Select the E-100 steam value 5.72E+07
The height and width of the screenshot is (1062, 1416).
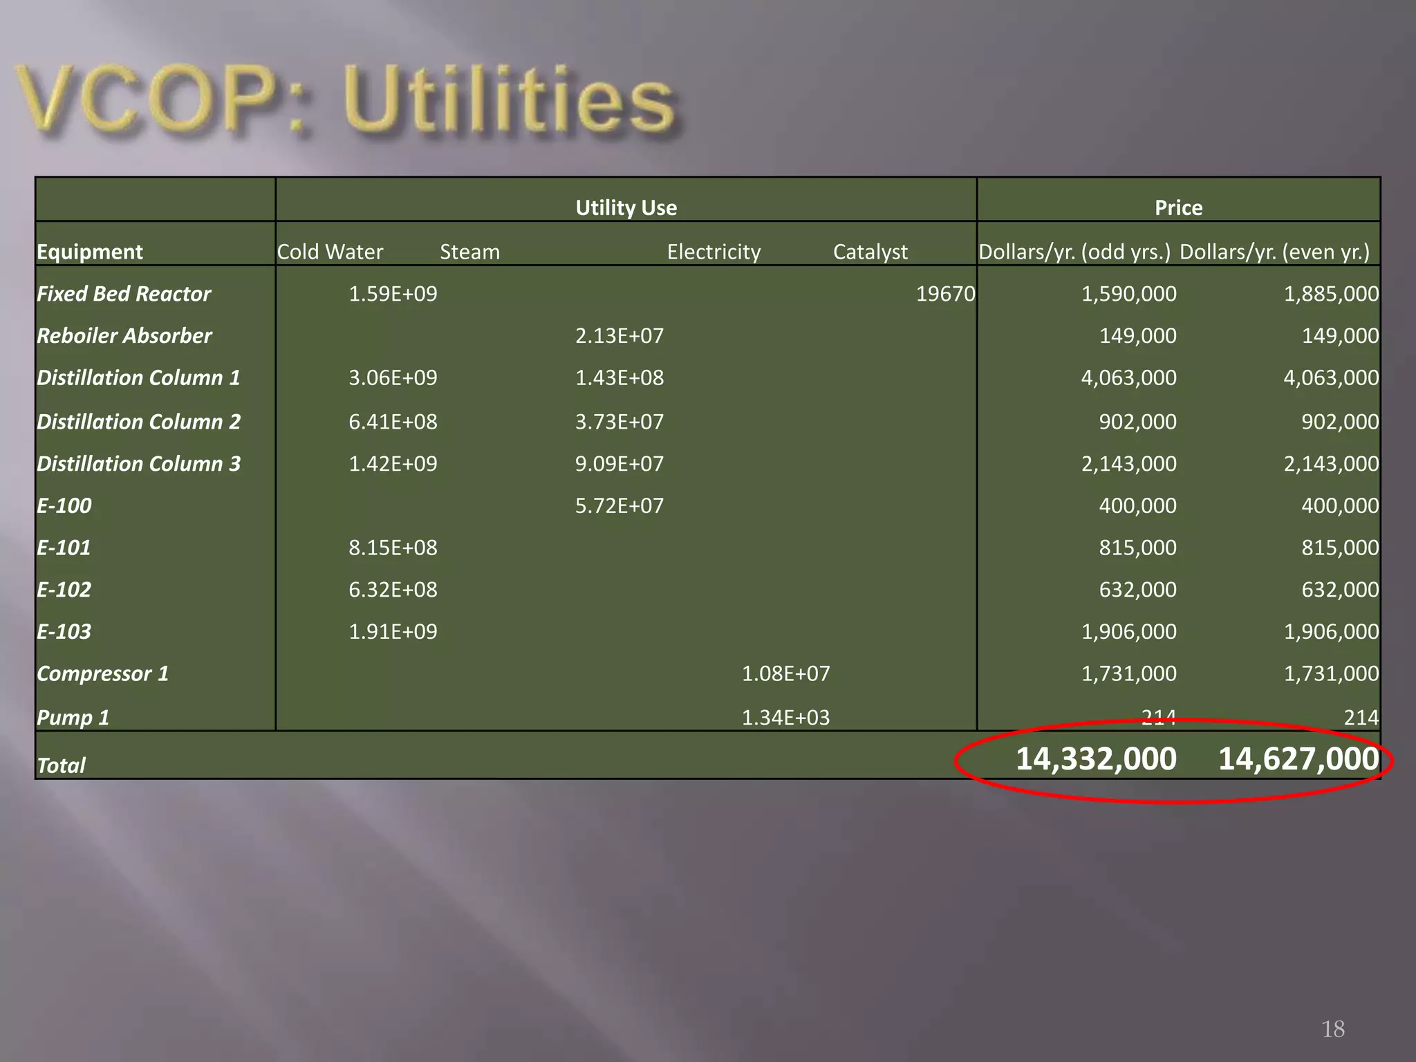pos(619,506)
